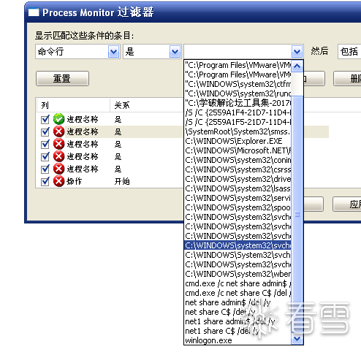Click the 应用 button
The image size is (361, 352).
[347, 204]
